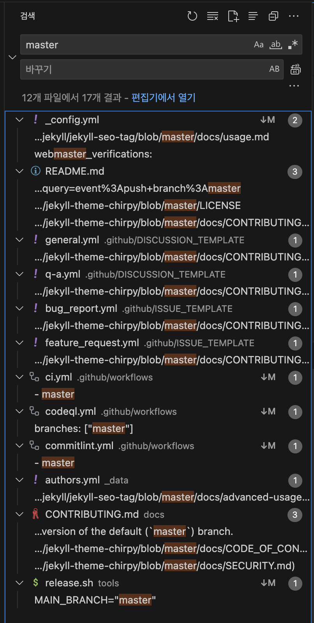Screen dimensions: 314x623
Task: Toggle Match Whole Word option
Action: pyautogui.click(x=276, y=45)
